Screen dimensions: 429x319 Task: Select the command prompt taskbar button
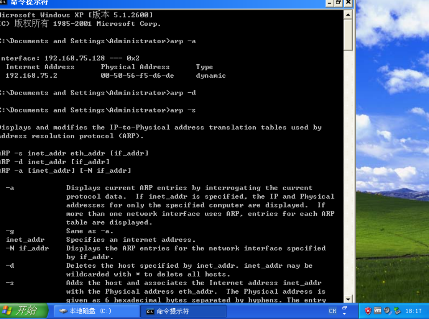tap(183, 311)
